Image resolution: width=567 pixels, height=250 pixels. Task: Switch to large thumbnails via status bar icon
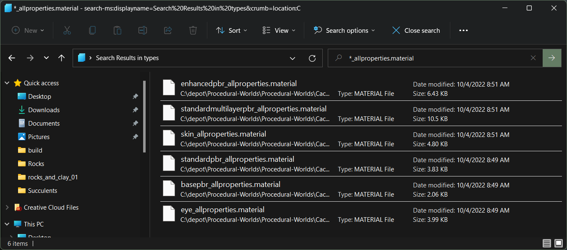click(x=559, y=243)
